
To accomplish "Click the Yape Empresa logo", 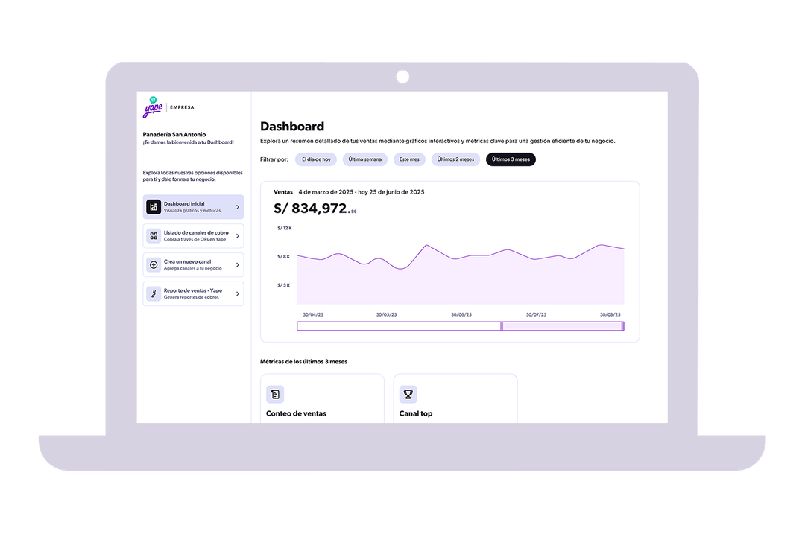I will [168, 107].
